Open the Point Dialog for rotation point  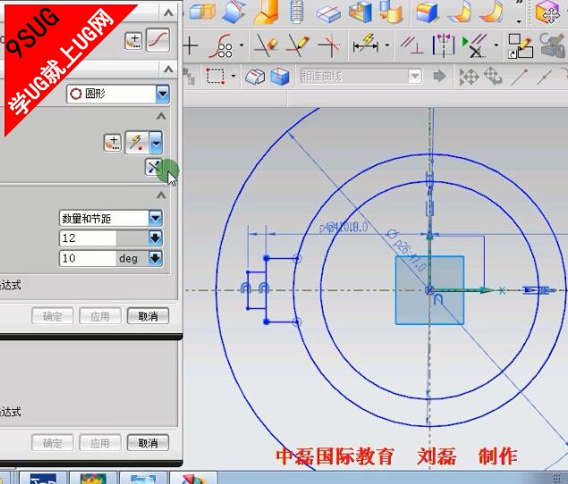click(113, 142)
